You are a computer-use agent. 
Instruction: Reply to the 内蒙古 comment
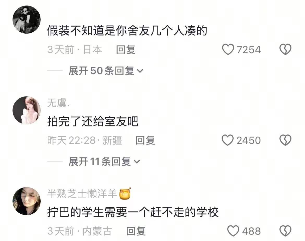(136, 231)
